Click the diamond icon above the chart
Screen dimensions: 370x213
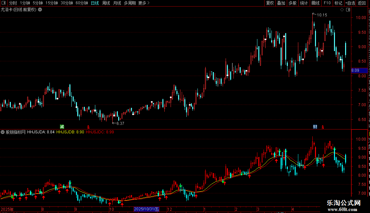pyautogui.click(x=342, y=10)
